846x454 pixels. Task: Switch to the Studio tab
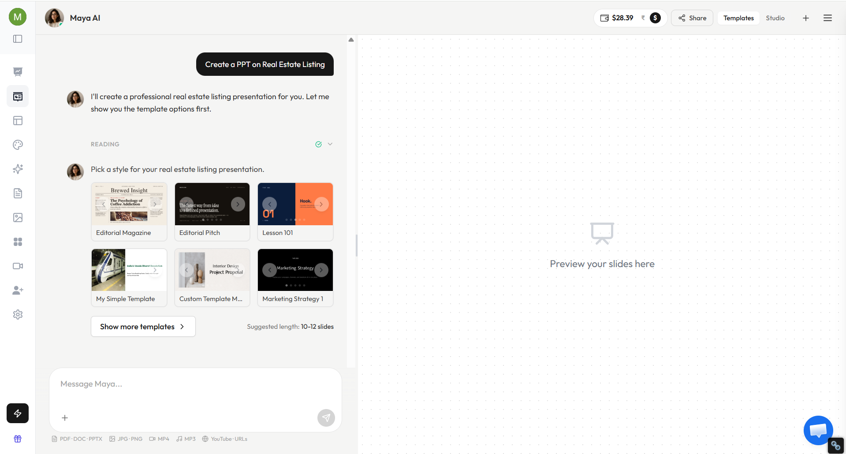[x=775, y=18]
